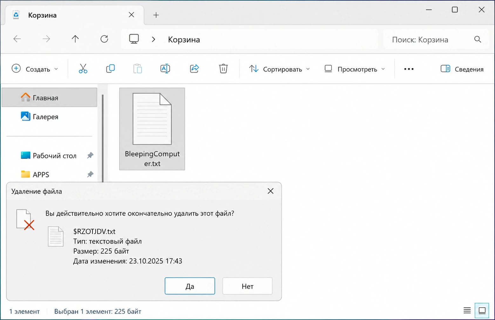This screenshot has height=320, width=495.
Task: Cancel deletion with the Нет button
Action: (x=247, y=286)
